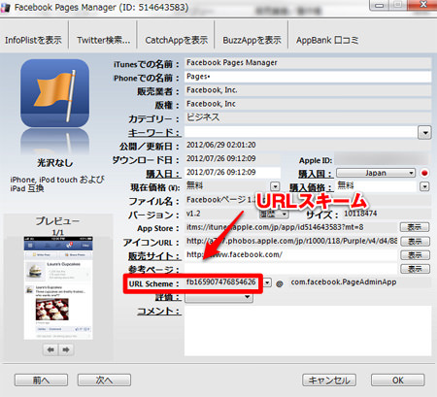The image size is (437, 397).
Task: Click the 版権 value Facebook, Inc
Action: [x=211, y=104]
